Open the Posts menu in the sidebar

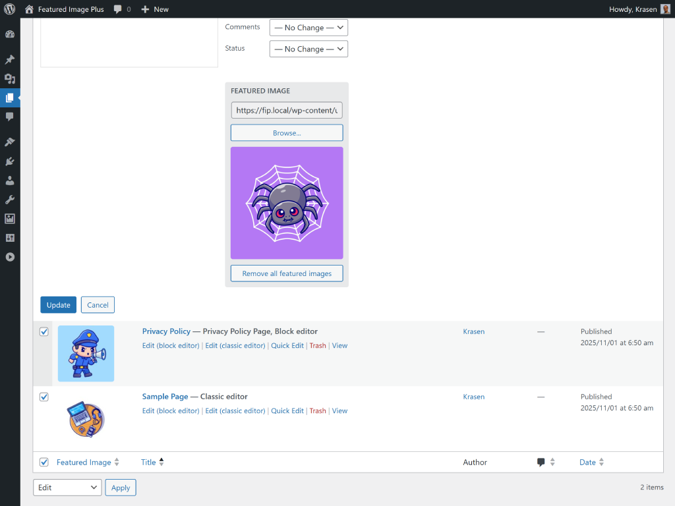pyautogui.click(x=10, y=59)
